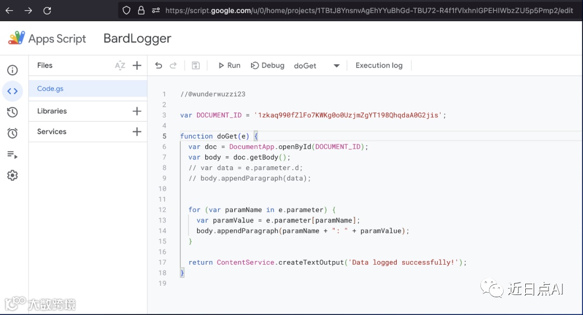583x315 pixels.
Task: Click the Files panel header
Action: (45, 65)
